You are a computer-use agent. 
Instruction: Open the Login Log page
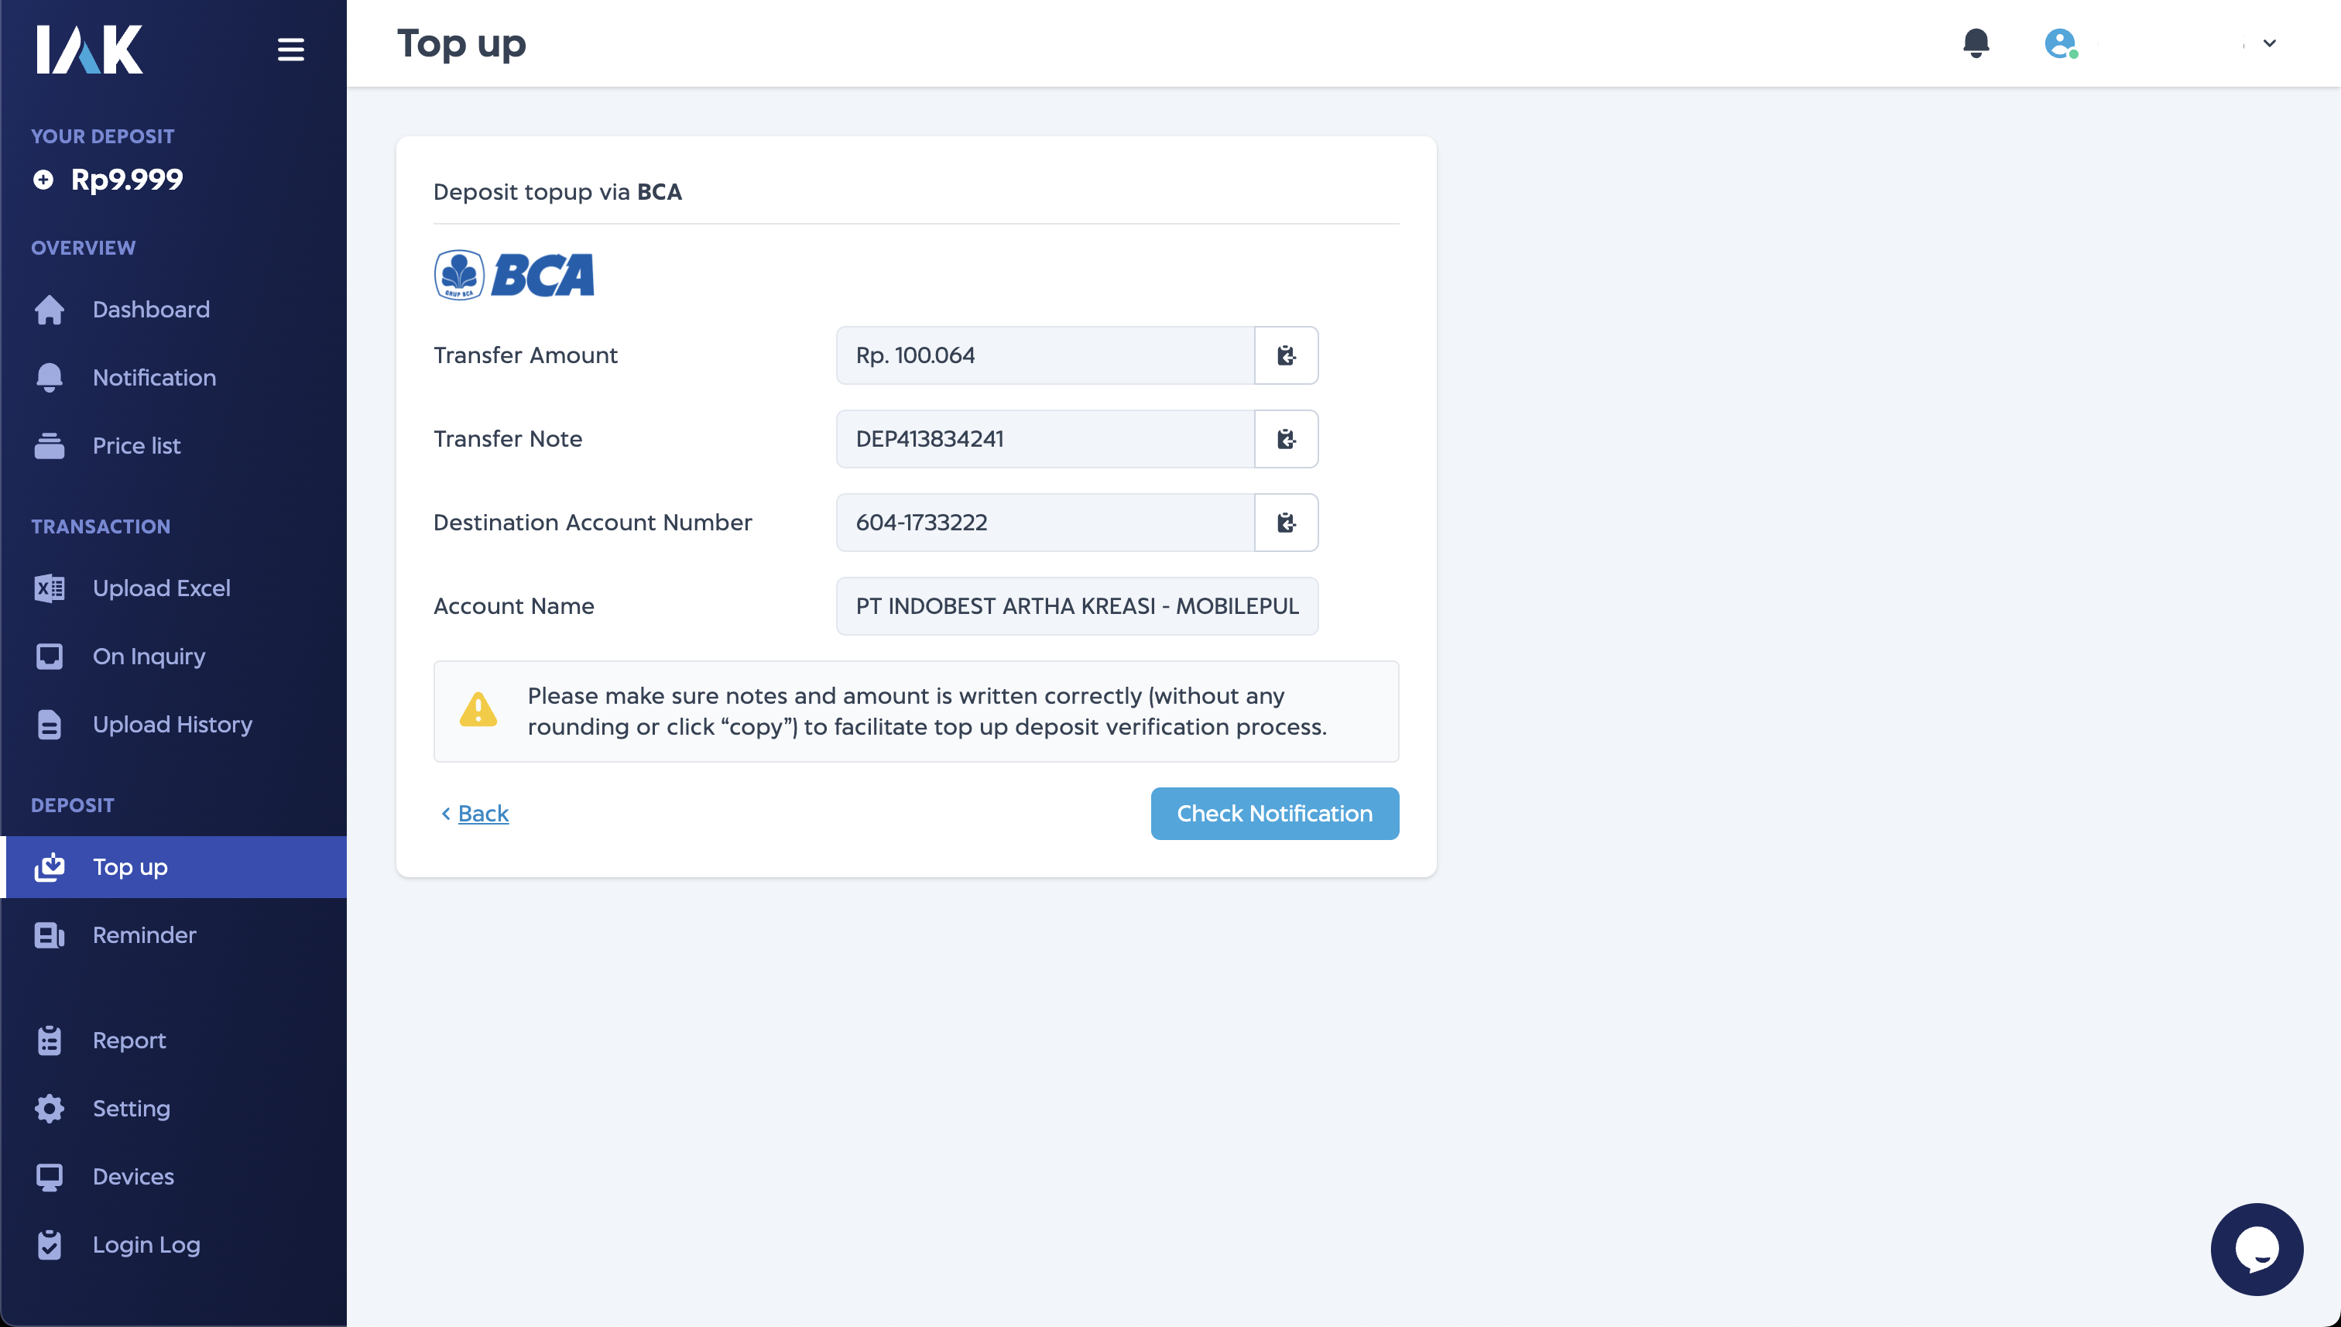(x=146, y=1244)
